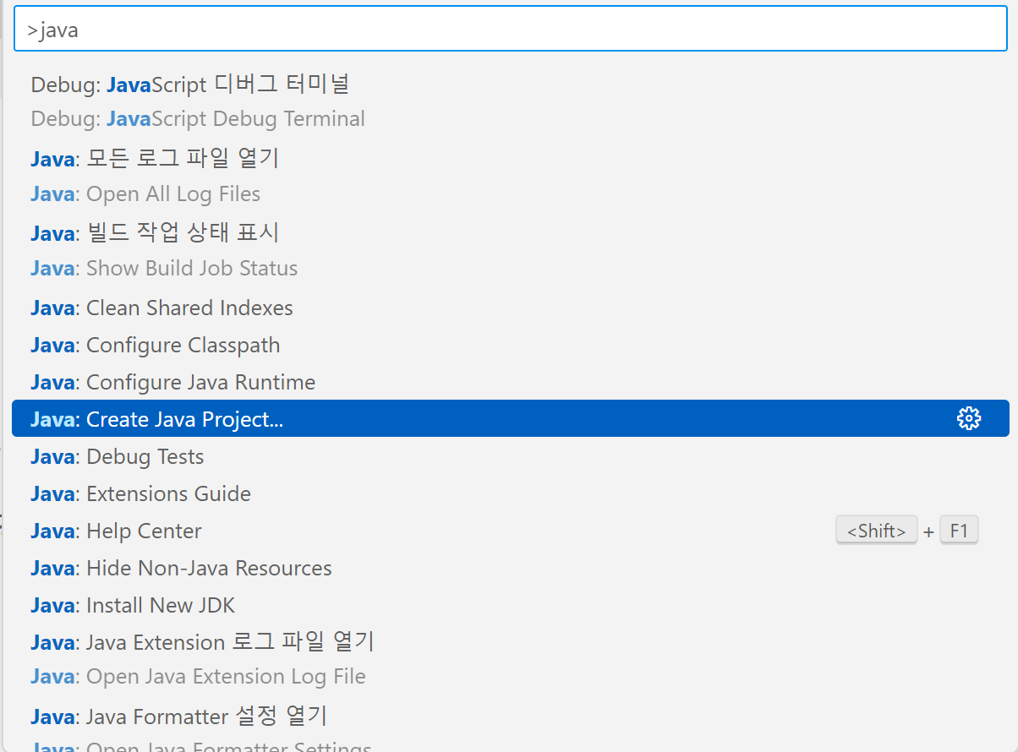
Task: Choose Java: Configure Classpath
Action: [510, 345]
